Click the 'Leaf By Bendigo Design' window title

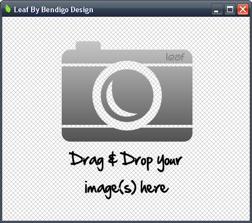click(x=53, y=9)
